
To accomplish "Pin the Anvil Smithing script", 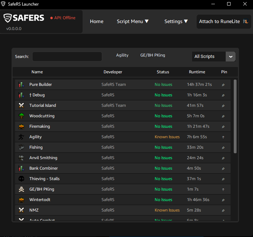I will point(223,158).
